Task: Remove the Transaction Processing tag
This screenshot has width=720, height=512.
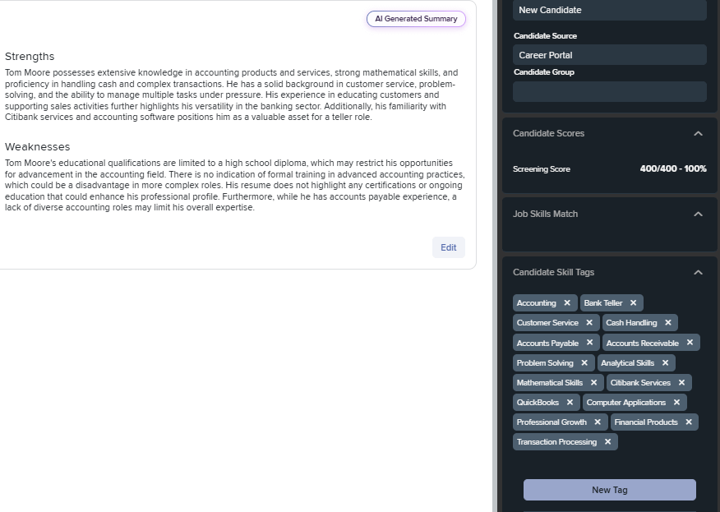Action: coord(607,442)
